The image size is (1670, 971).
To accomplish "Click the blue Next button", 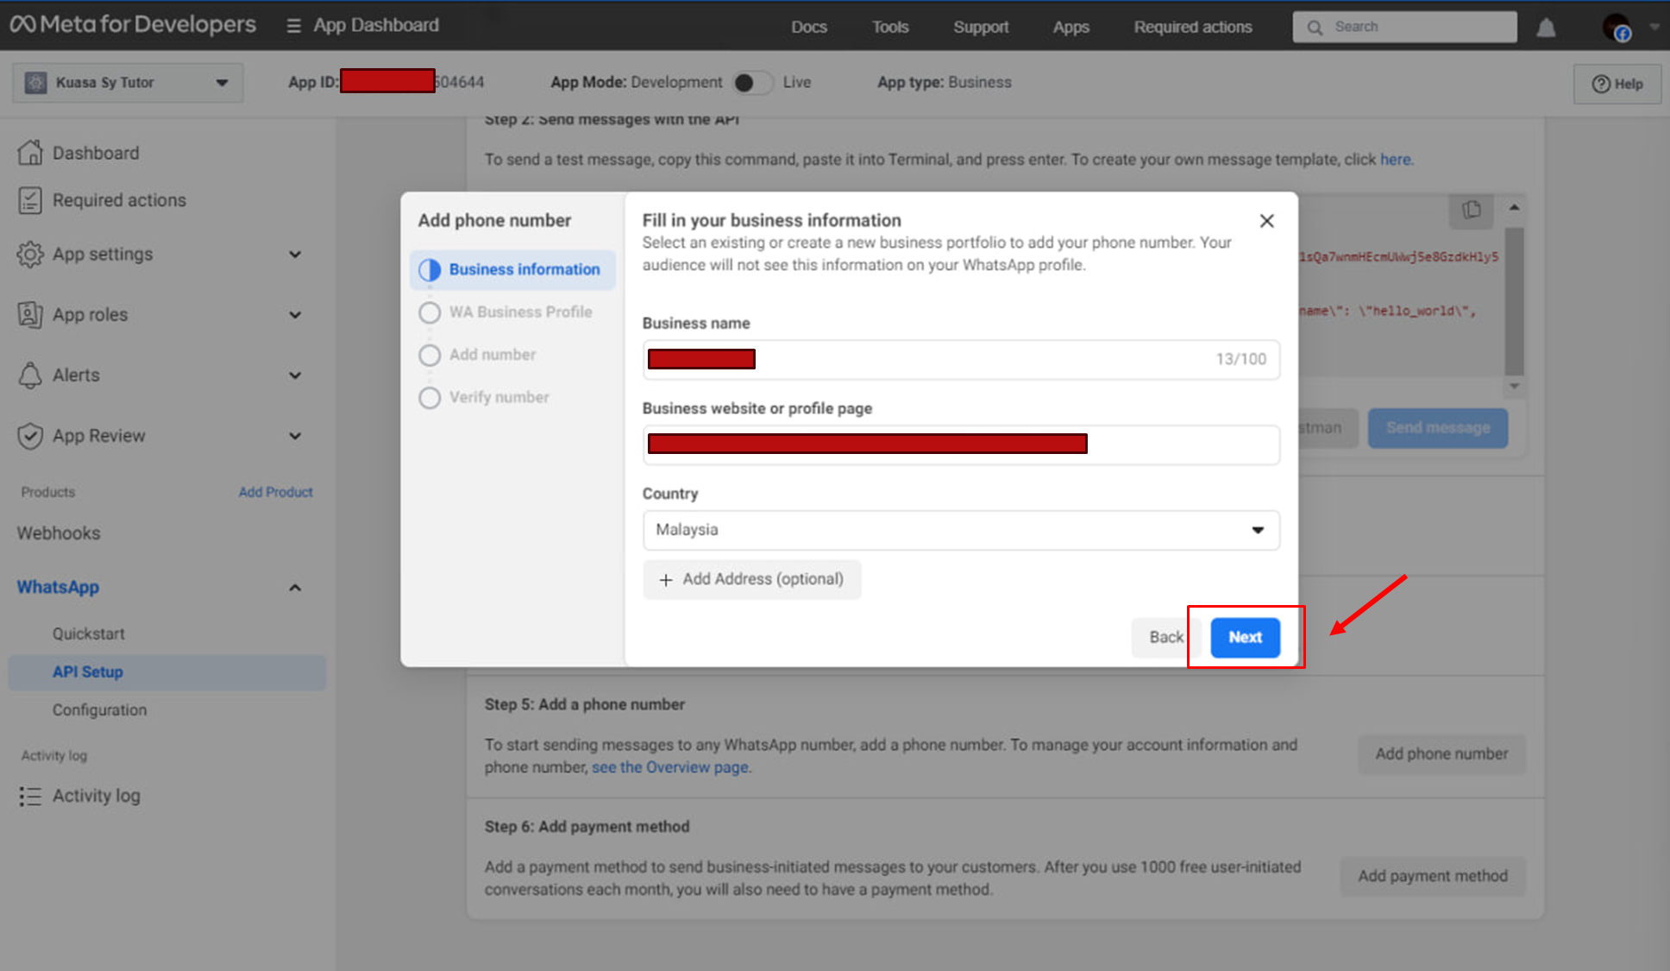I will pos(1245,637).
